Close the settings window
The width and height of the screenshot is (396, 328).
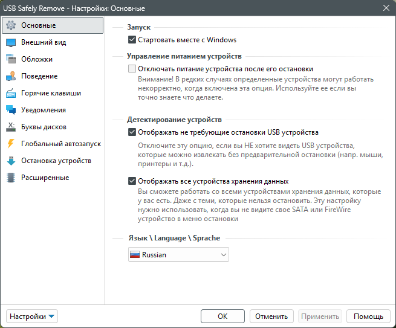coord(386,7)
